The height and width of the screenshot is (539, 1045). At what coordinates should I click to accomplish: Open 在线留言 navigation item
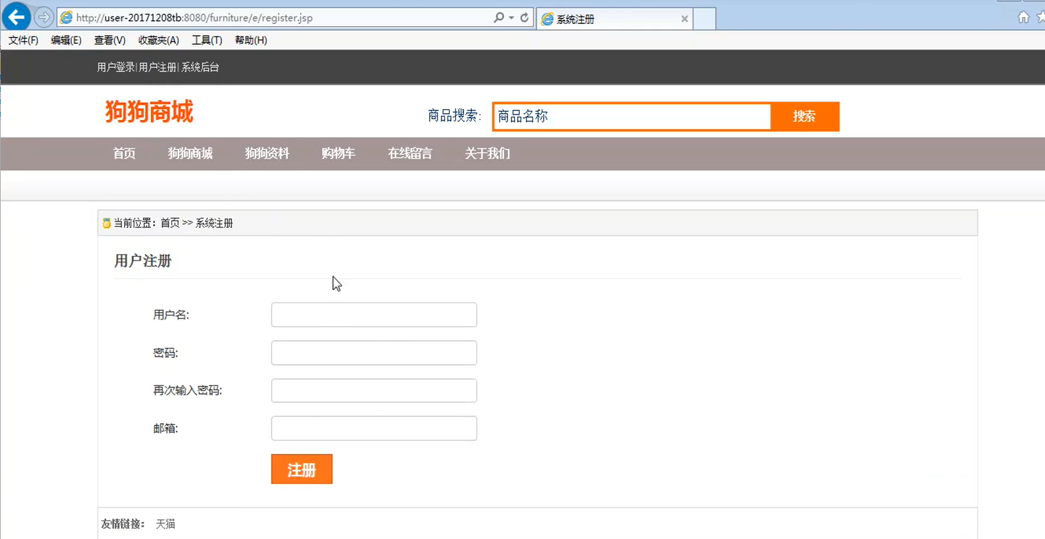[x=410, y=154]
